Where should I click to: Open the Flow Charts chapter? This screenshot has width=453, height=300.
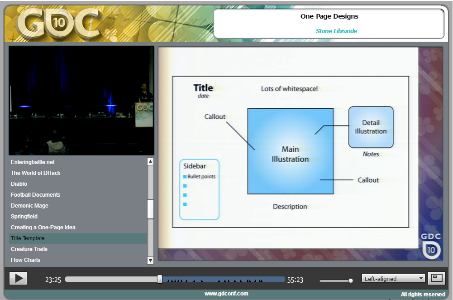25,260
